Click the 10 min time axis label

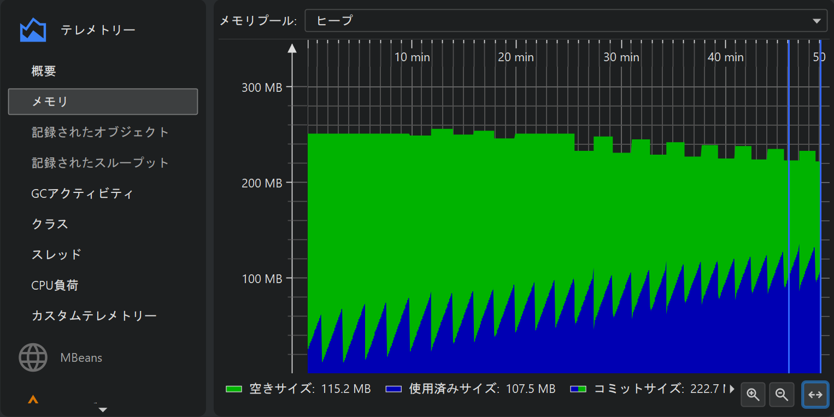[412, 57]
